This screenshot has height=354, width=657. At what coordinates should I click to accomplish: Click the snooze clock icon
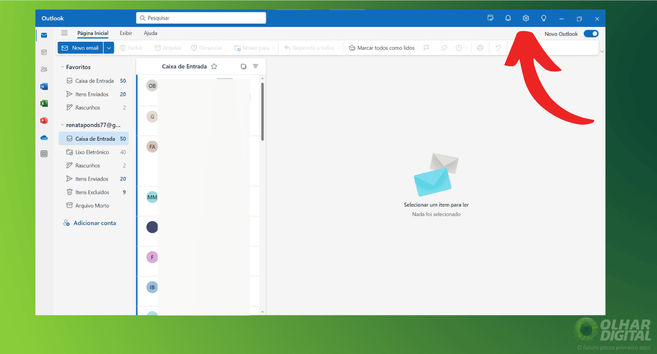(459, 48)
